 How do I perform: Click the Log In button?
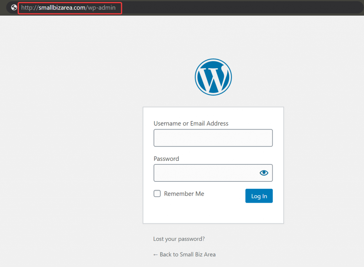coord(259,196)
